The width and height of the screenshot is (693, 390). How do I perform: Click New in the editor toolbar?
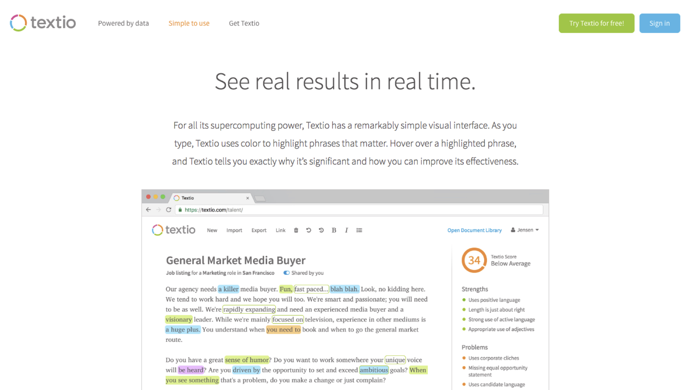pos(212,230)
